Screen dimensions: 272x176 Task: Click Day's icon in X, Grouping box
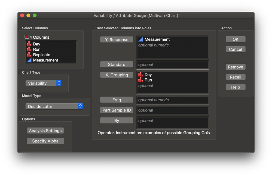pos(140,75)
